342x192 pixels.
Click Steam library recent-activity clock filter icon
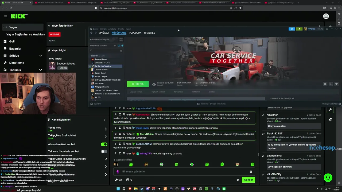click(x=119, y=46)
